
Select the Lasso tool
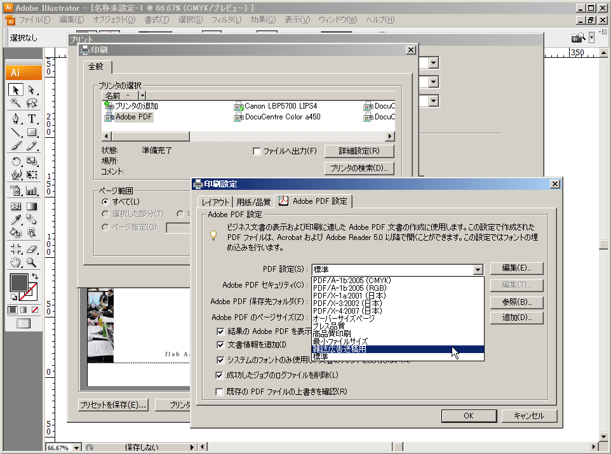click(32, 103)
